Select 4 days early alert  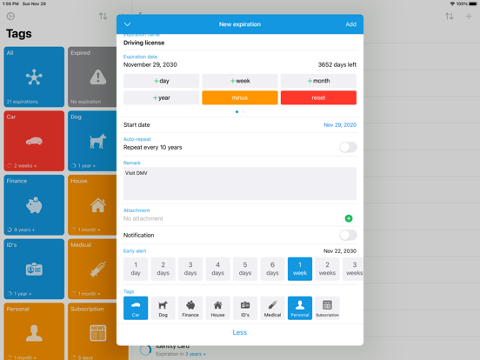[x=217, y=269]
